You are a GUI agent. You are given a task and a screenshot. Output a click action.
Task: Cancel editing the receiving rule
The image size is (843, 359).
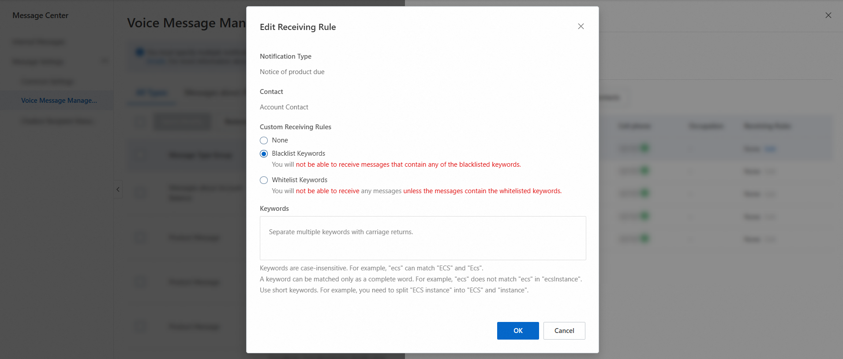tap(564, 331)
